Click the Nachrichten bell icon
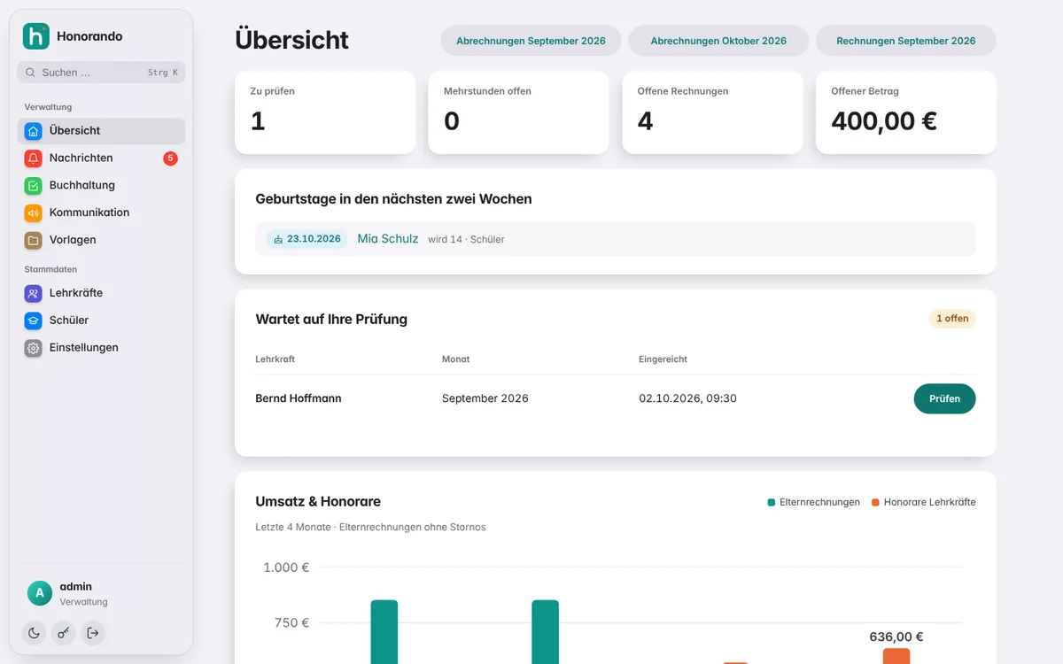 tap(34, 158)
